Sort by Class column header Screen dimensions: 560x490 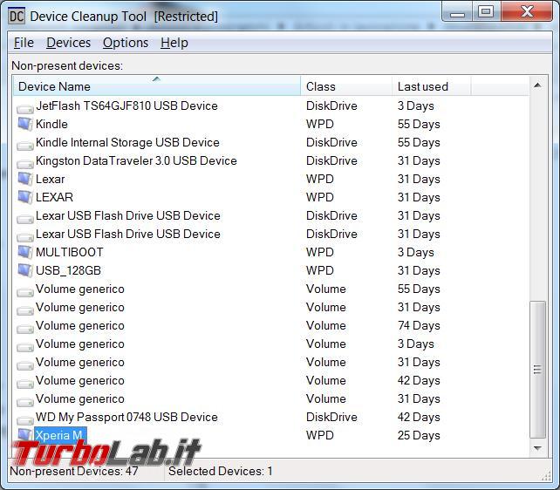(346, 86)
